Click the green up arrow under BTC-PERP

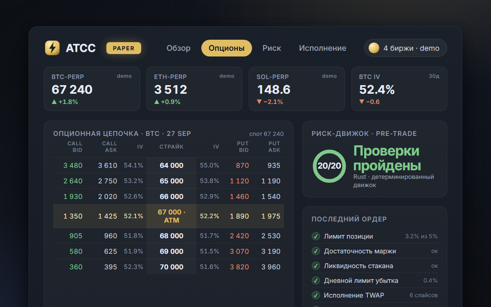[54, 102]
